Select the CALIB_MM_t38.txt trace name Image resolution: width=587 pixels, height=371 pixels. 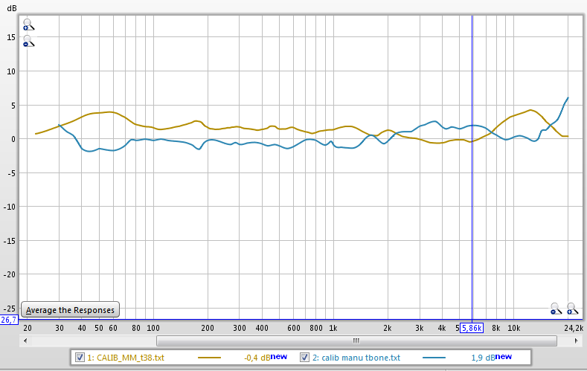click(x=126, y=358)
